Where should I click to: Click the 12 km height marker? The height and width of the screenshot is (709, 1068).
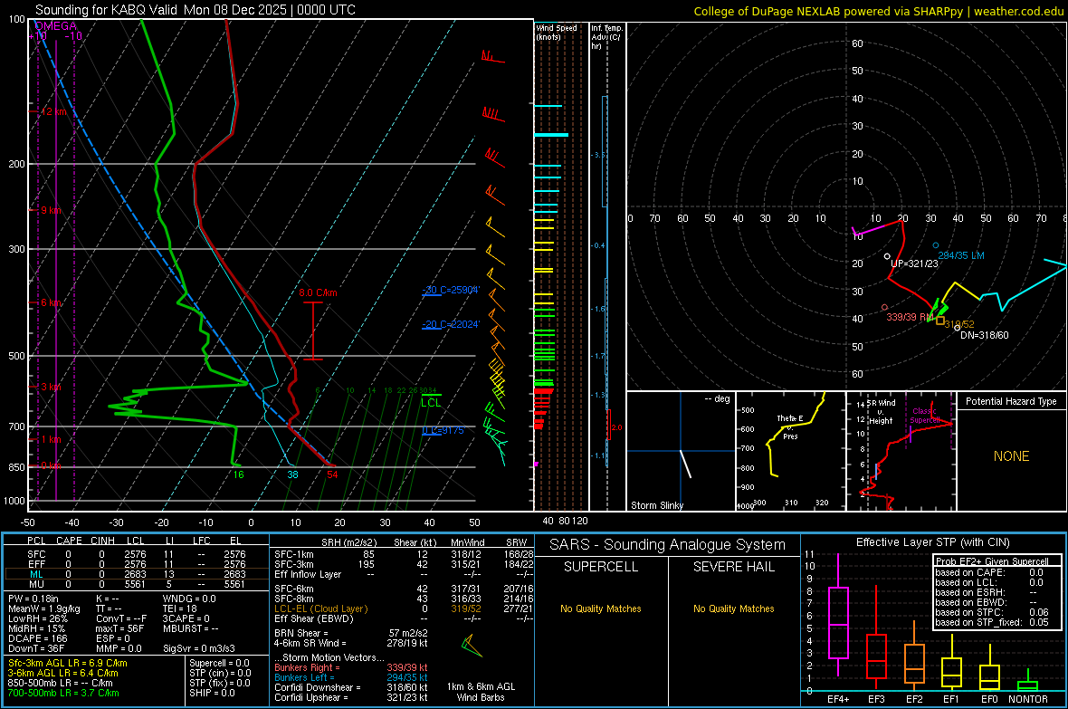click(x=53, y=111)
